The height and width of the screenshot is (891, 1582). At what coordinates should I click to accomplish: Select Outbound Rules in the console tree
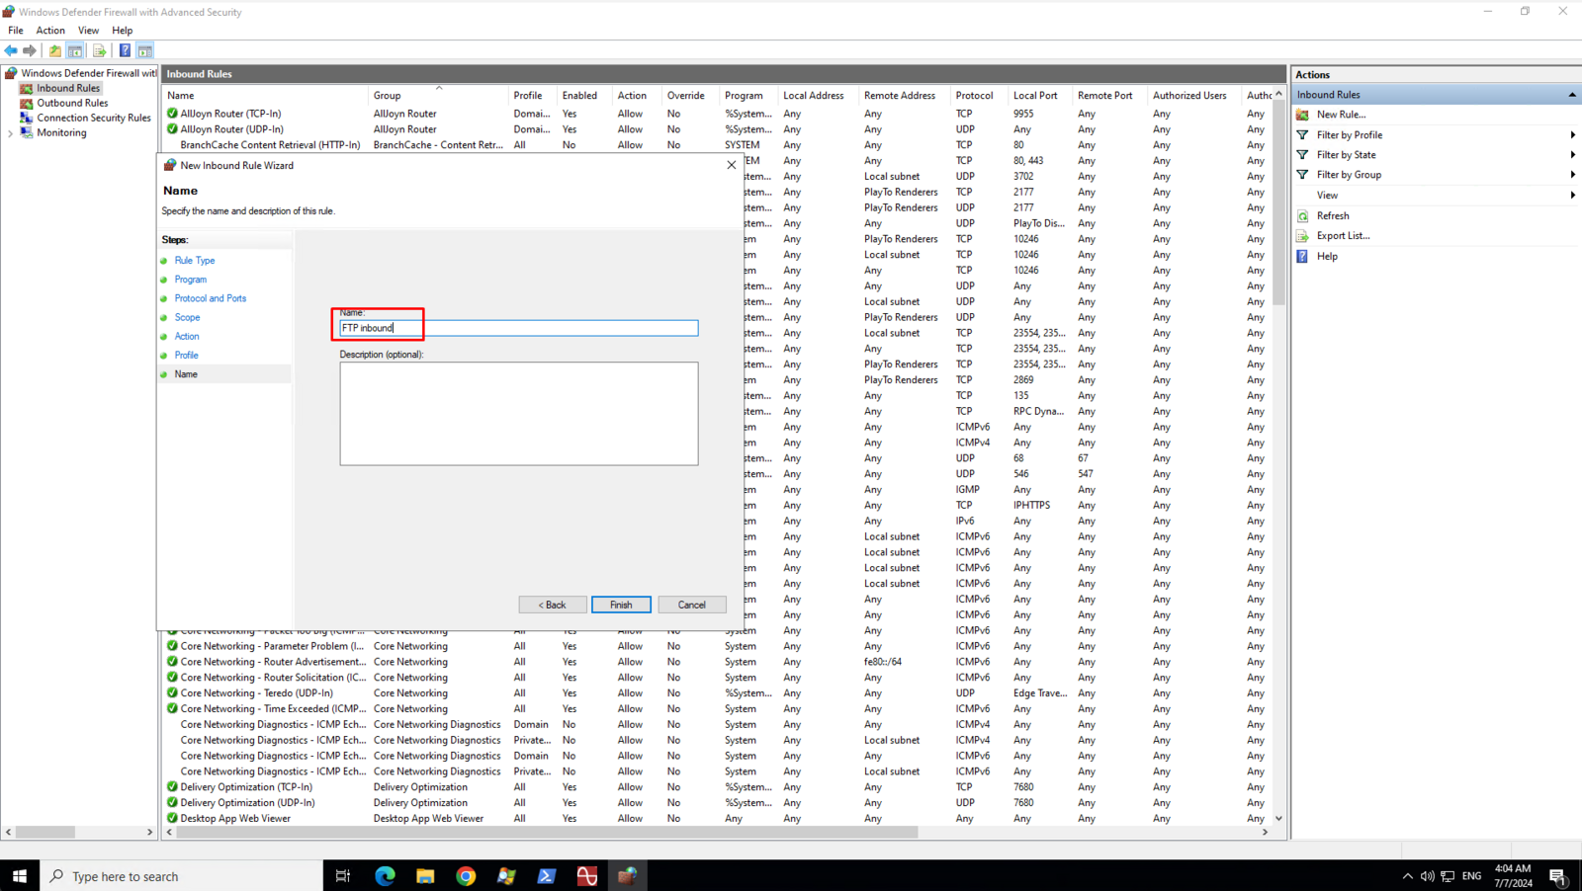(x=72, y=103)
